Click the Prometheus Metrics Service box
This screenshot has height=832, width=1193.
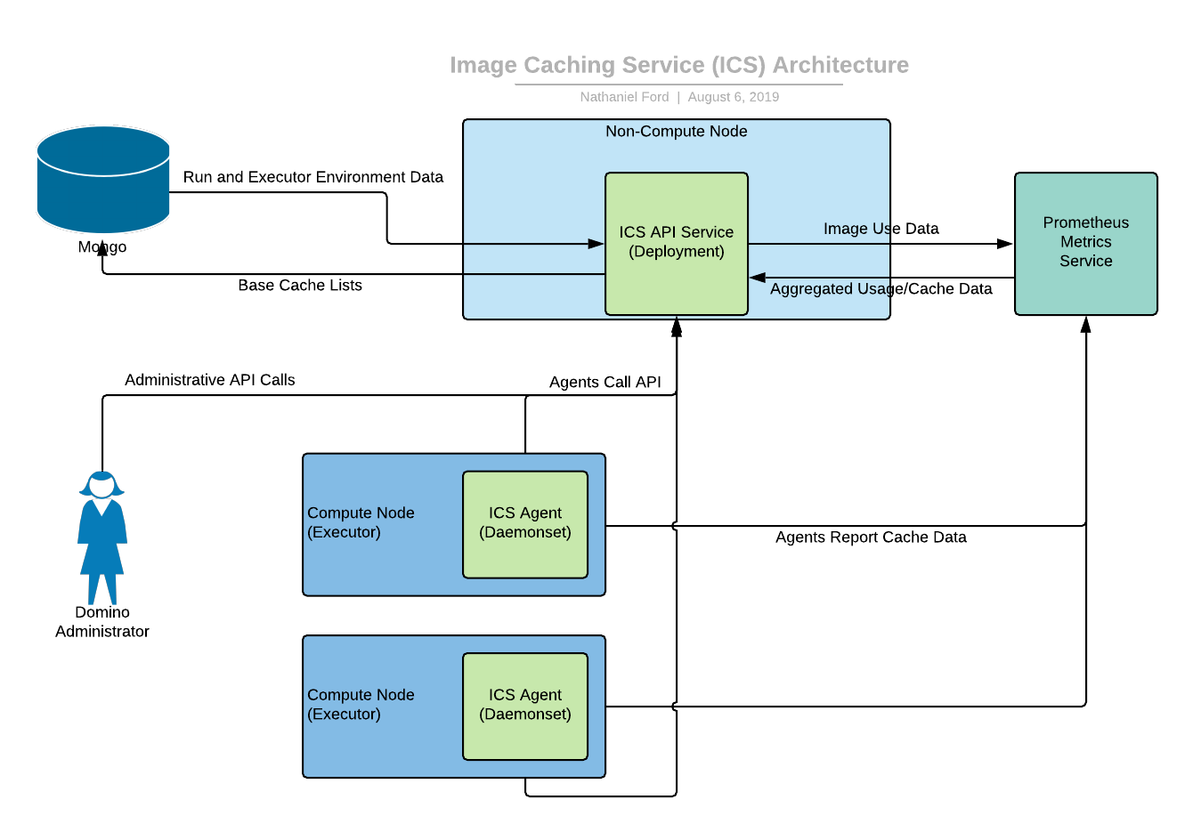point(1086,244)
